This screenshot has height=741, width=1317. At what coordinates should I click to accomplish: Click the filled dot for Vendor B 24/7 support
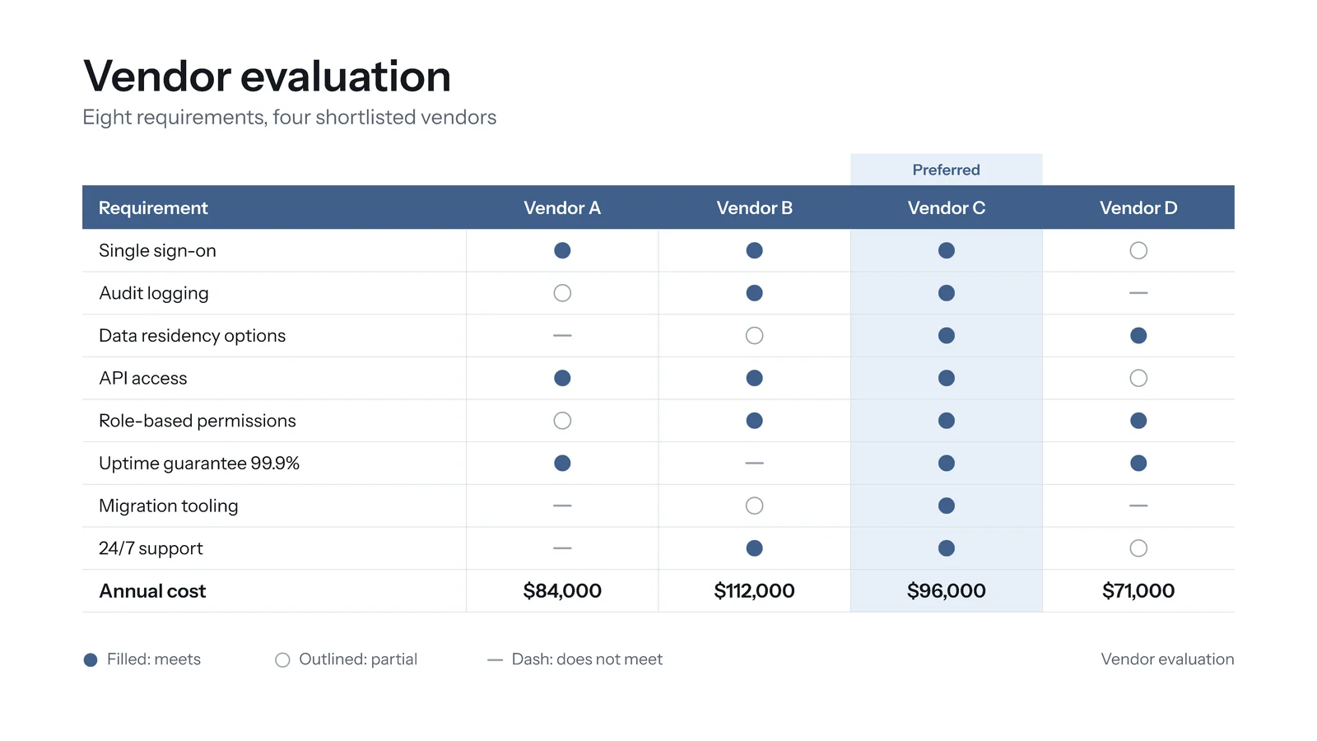[754, 548]
